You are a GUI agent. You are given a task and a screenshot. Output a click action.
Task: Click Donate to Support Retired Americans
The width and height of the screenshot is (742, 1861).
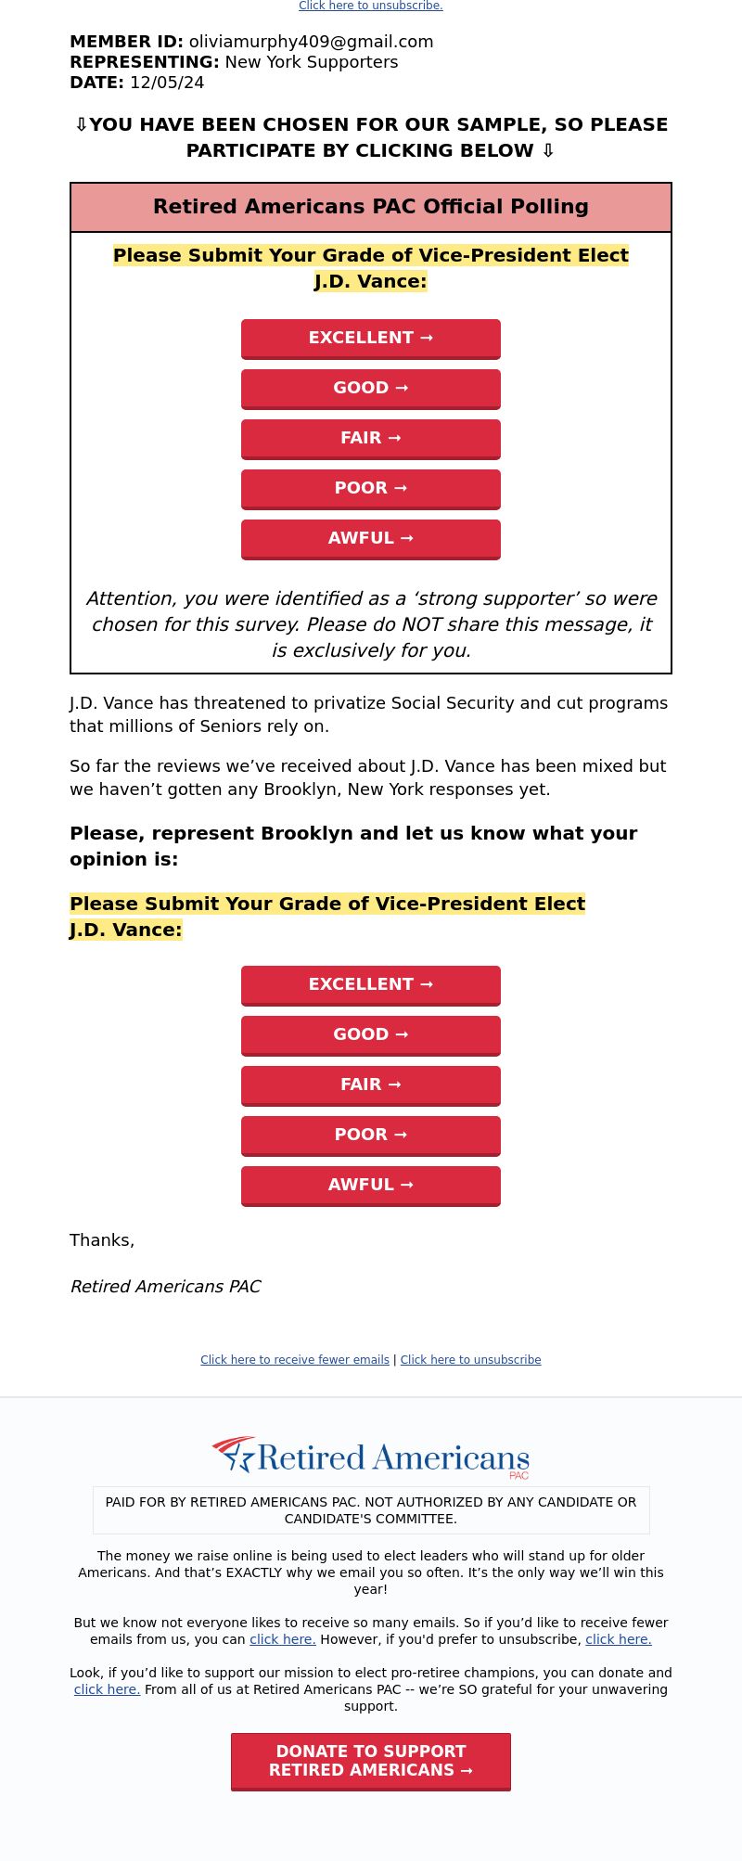click(x=371, y=1761)
